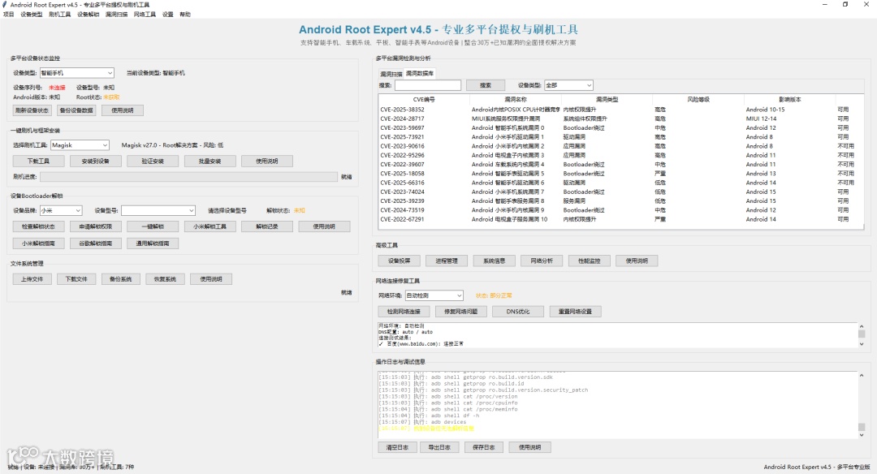Open the 刷机工具 menu
The width and height of the screenshot is (877, 474).
60,15
